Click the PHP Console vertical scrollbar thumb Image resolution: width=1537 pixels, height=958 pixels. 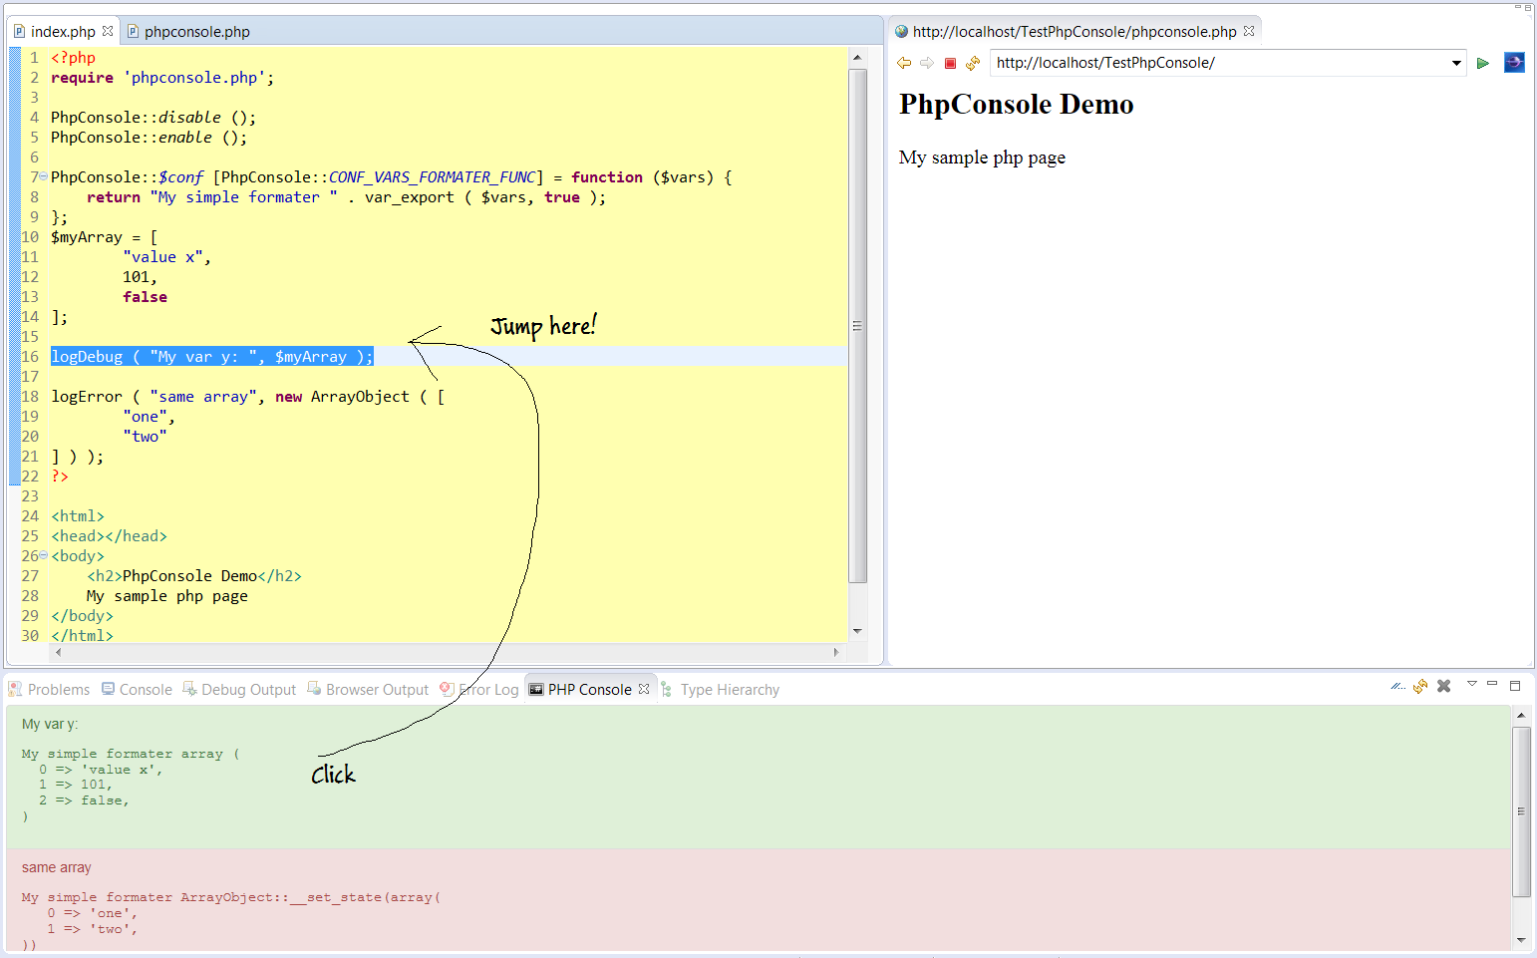coord(1521,811)
